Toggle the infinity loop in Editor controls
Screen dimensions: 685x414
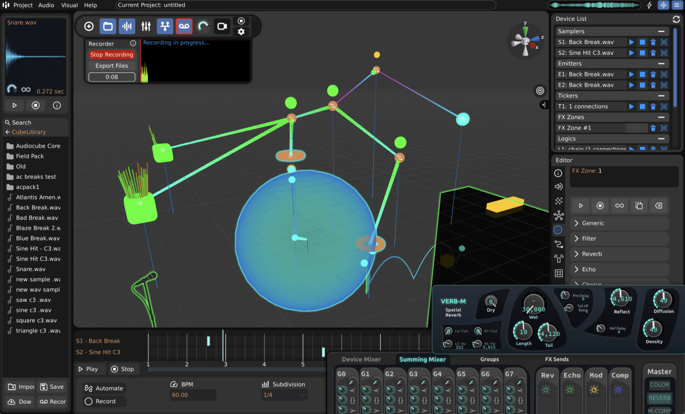point(619,205)
